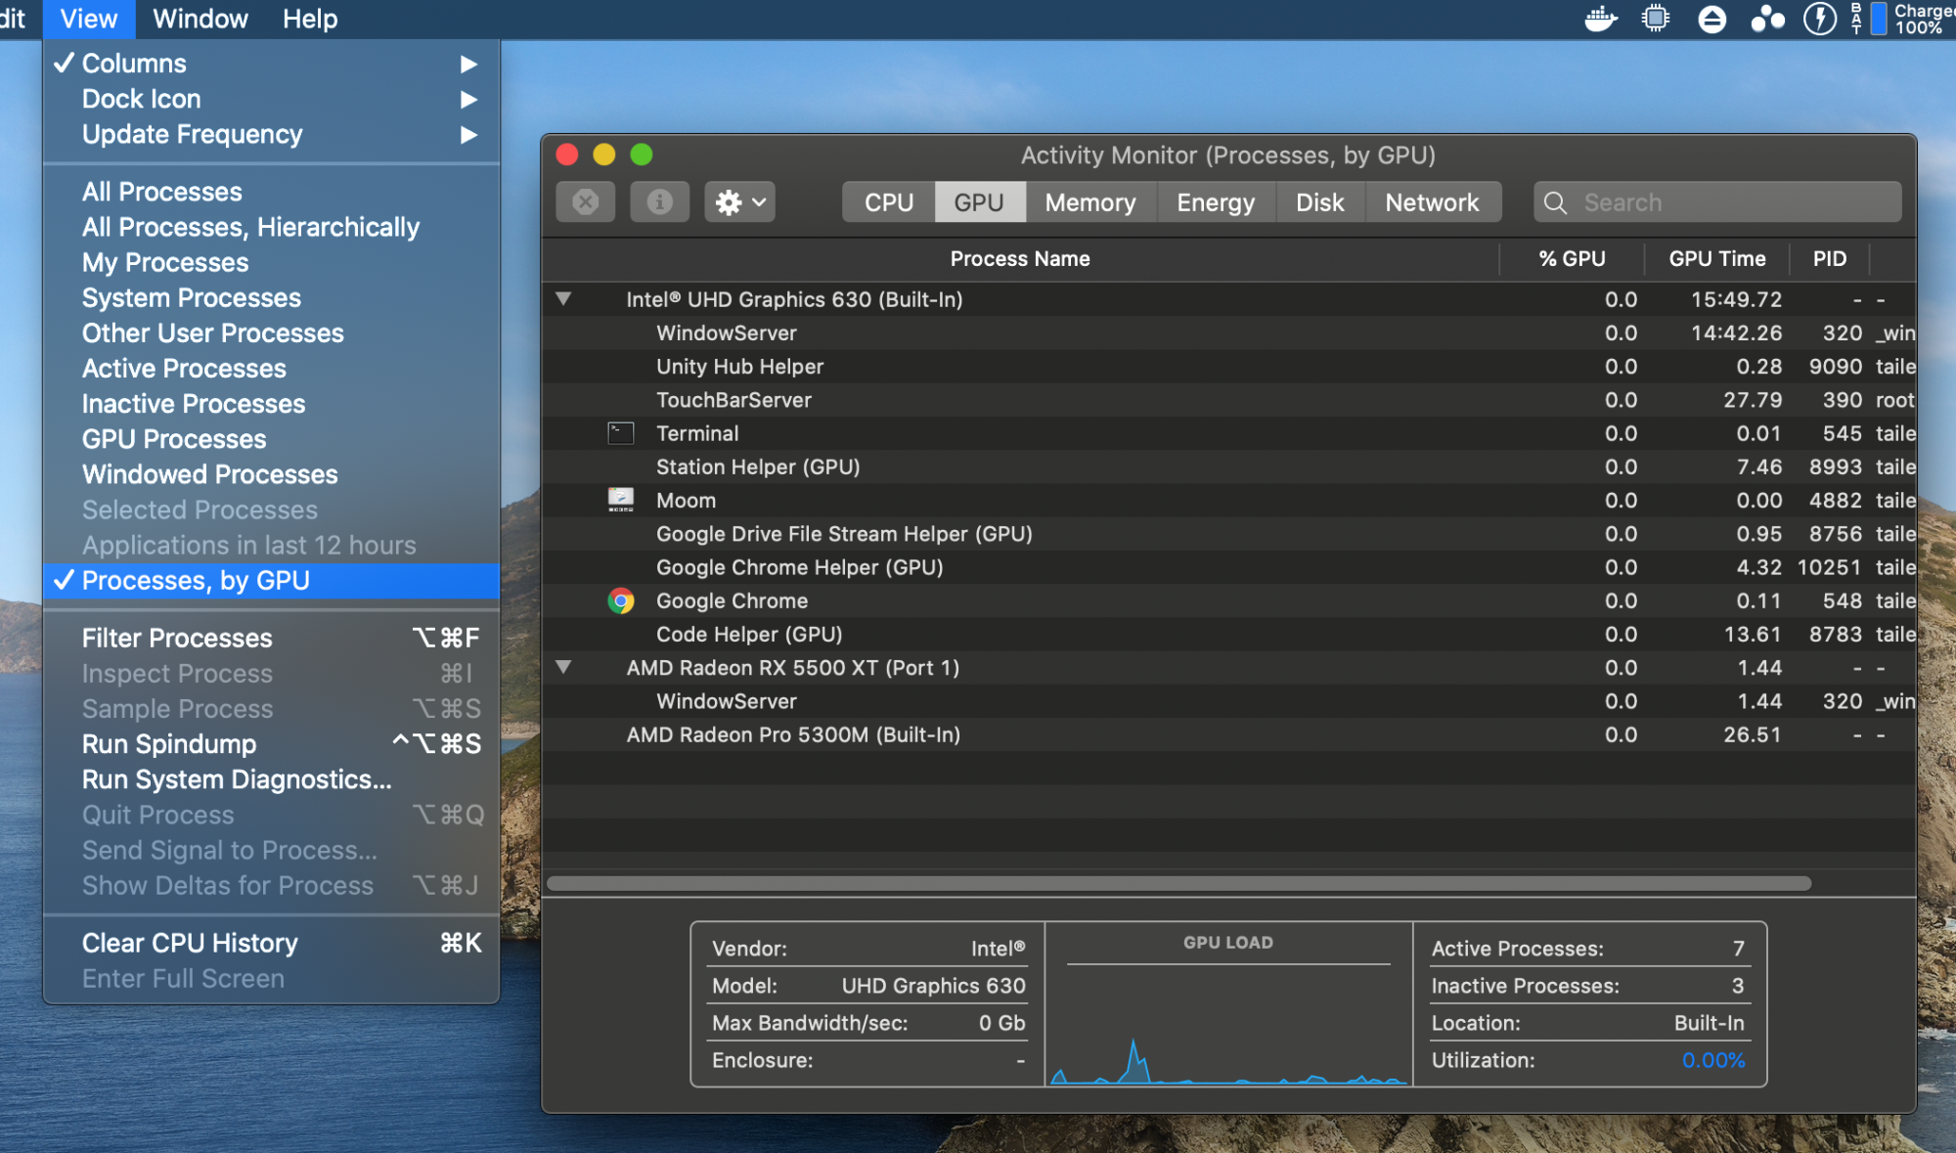Open the gear actions dropdown
Viewport: 1956px width, 1153px height.
pyautogui.click(x=739, y=202)
